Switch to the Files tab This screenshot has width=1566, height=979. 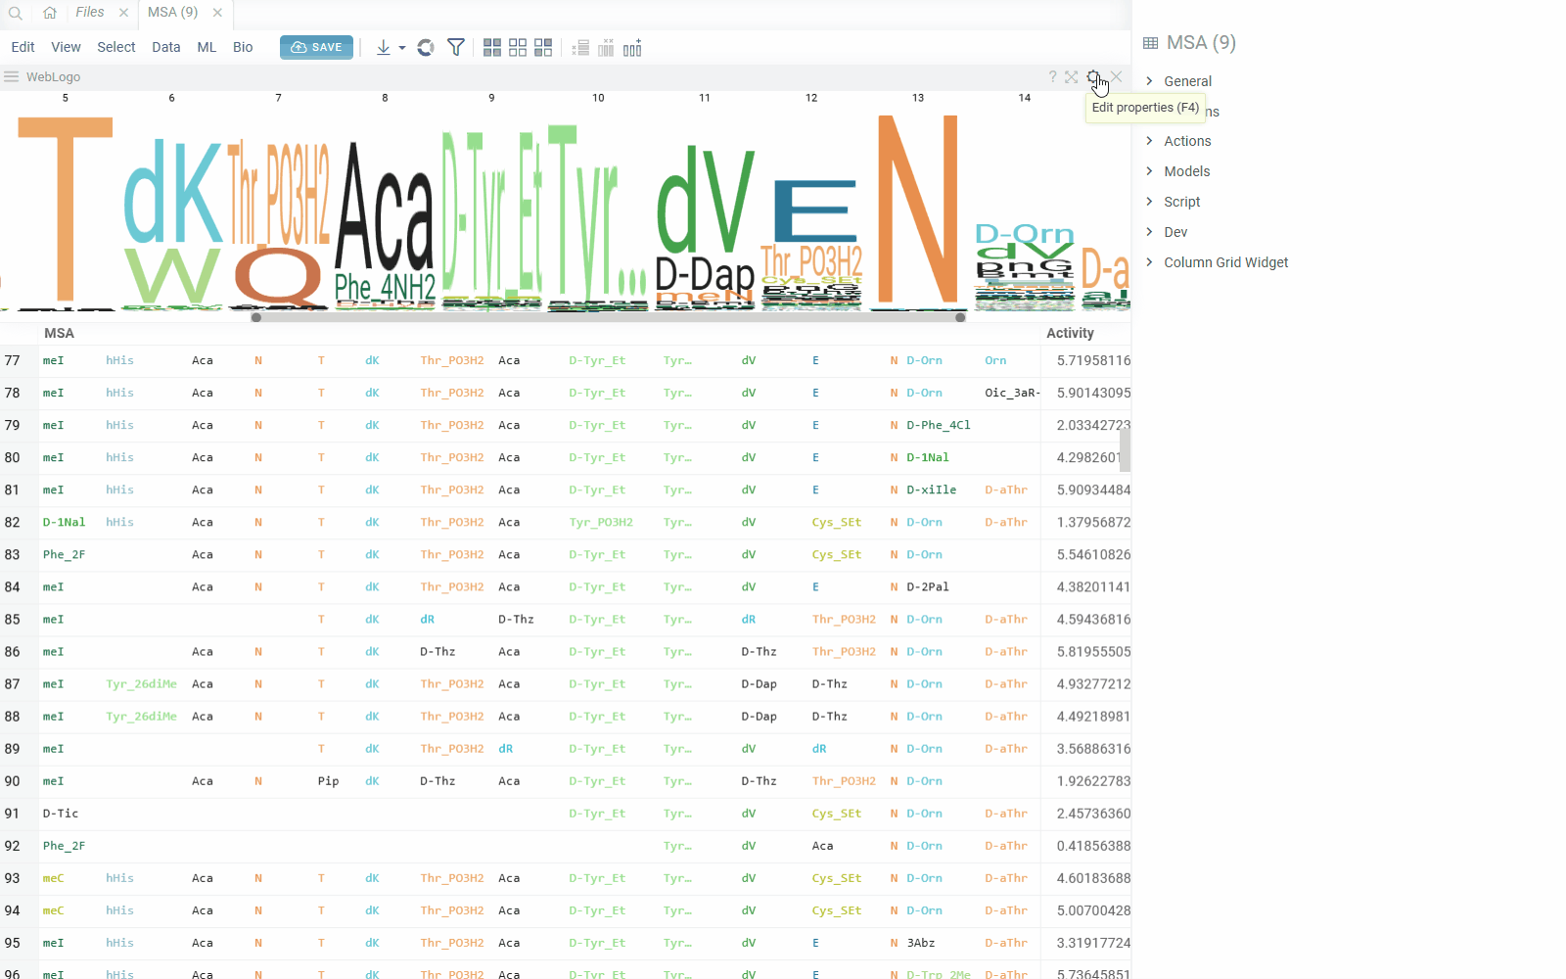point(89,13)
